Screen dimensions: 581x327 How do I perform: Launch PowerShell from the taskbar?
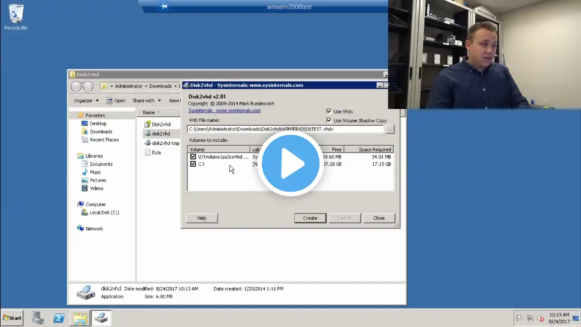pyautogui.click(x=59, y=318)
